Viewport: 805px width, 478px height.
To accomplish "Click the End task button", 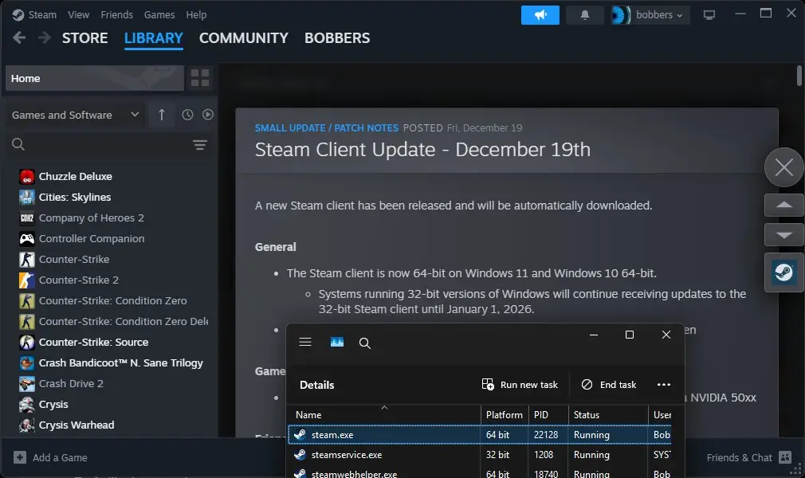I will (x=609, y=385).
